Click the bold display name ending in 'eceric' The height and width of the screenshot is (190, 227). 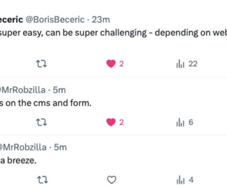[12, 20]
